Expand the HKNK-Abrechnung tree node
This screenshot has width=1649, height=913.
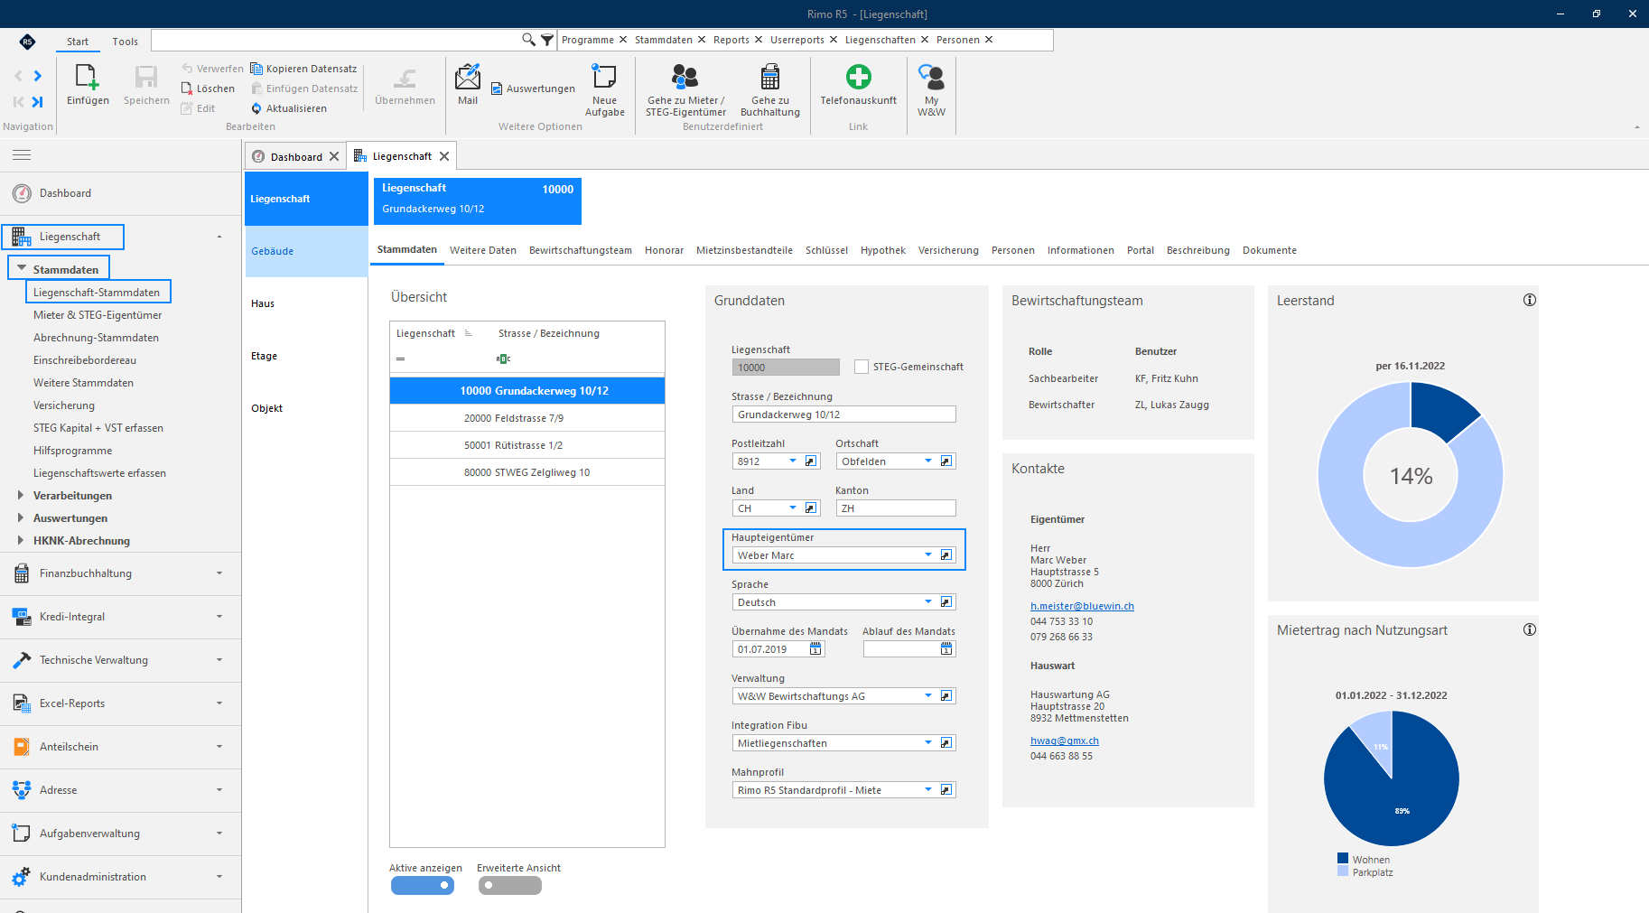coord(21,540)
